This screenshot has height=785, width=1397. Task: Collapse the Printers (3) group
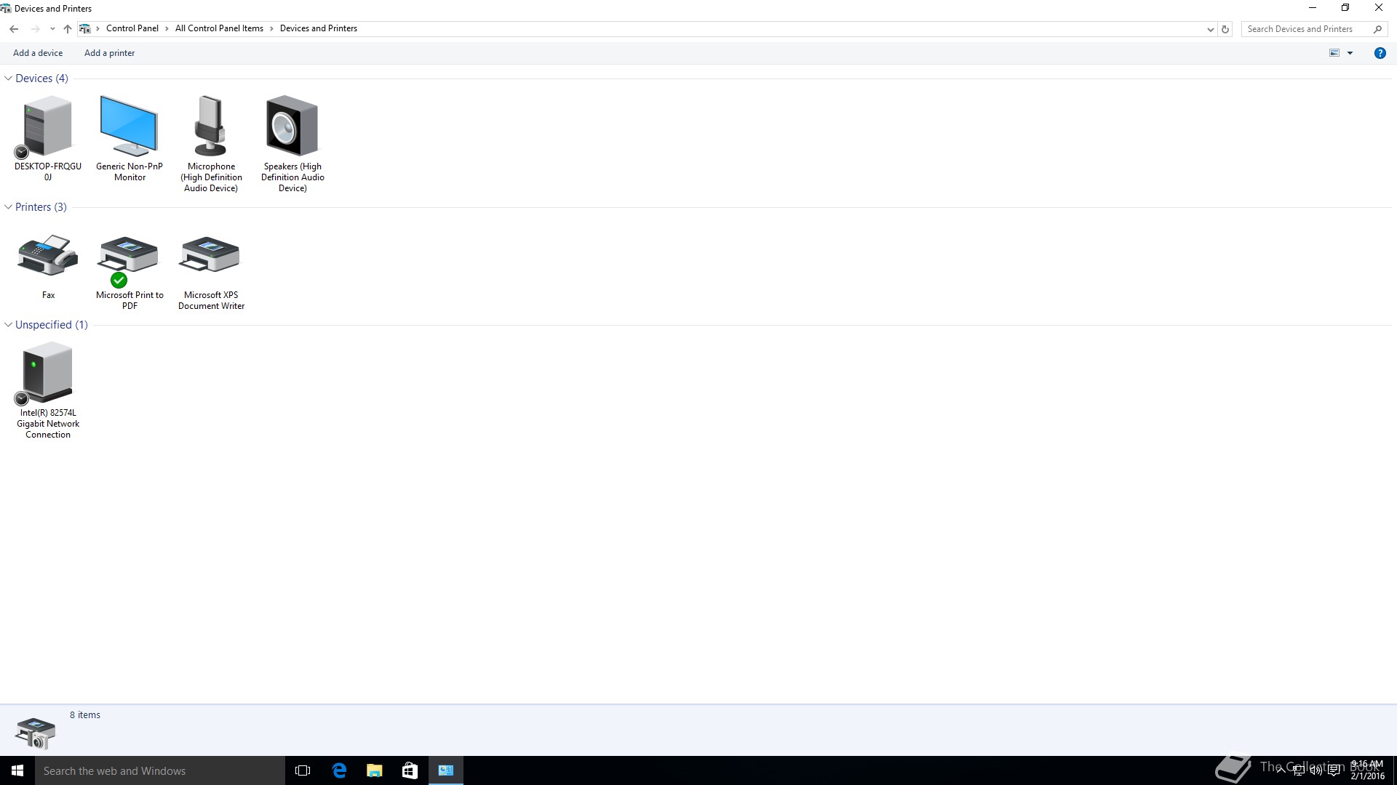[x=8, y=207]
